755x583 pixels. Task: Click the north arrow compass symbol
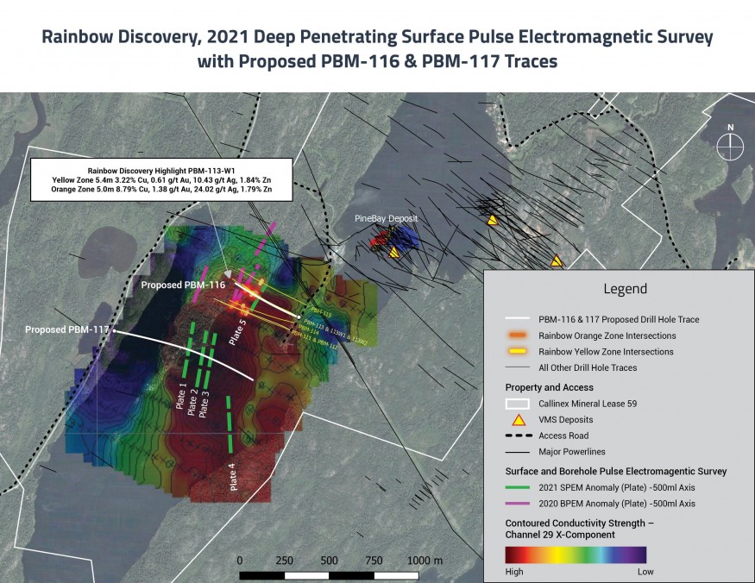click(730, 147)
